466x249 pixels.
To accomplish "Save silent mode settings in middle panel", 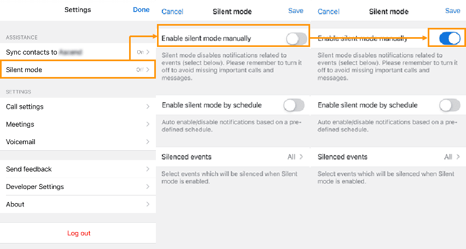I will tap(296, 11).
